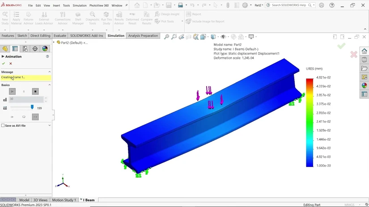Viewport: 369px width, 207px height.
Task: Open the ConfigurationManager tab icon
Action: (x=25, y=49)
